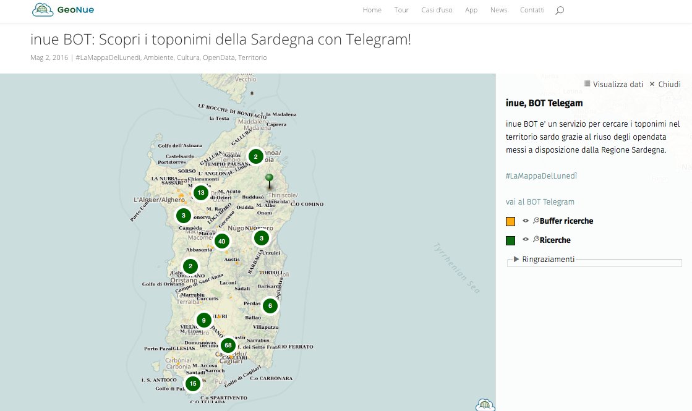This screenshot has height=411, width=692.
Task: Open cluster marker 68 near Cagliari
Action: [x=228, y=345]
